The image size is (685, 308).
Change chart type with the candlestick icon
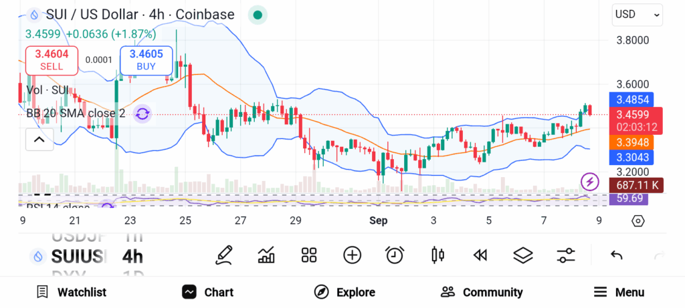pos(438,255)
